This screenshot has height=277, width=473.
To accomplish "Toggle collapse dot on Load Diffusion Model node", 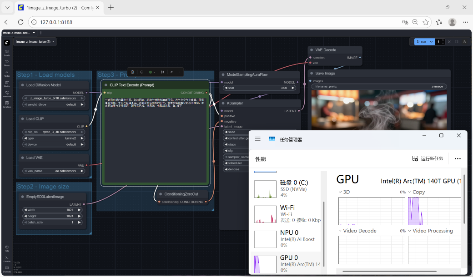I will pos(22,85).
